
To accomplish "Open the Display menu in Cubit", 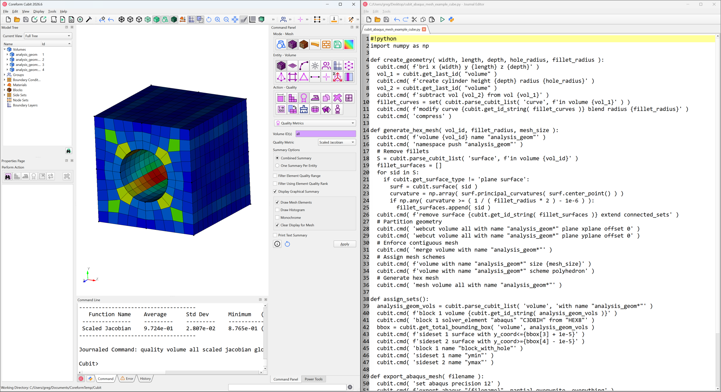I will (x=39, y=11).
